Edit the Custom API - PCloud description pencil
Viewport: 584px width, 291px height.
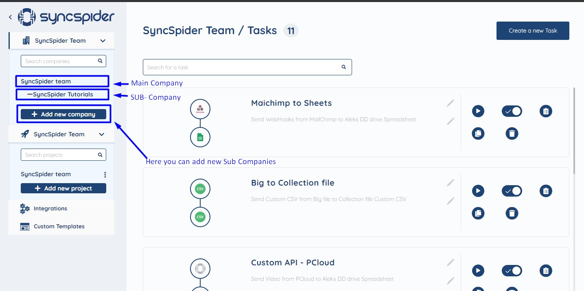point(450,280)
